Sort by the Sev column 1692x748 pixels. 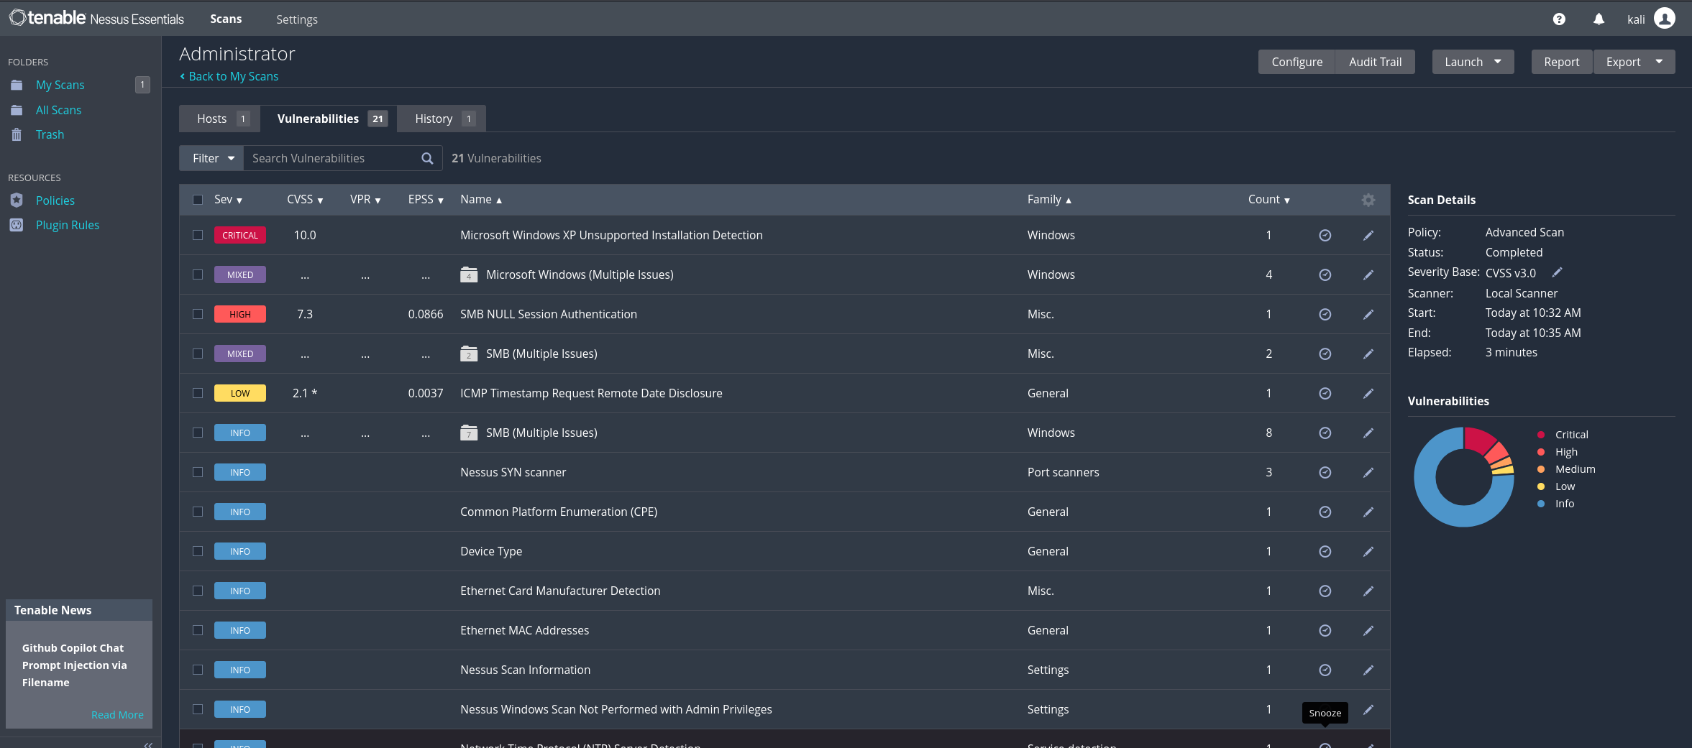[228, 200]
